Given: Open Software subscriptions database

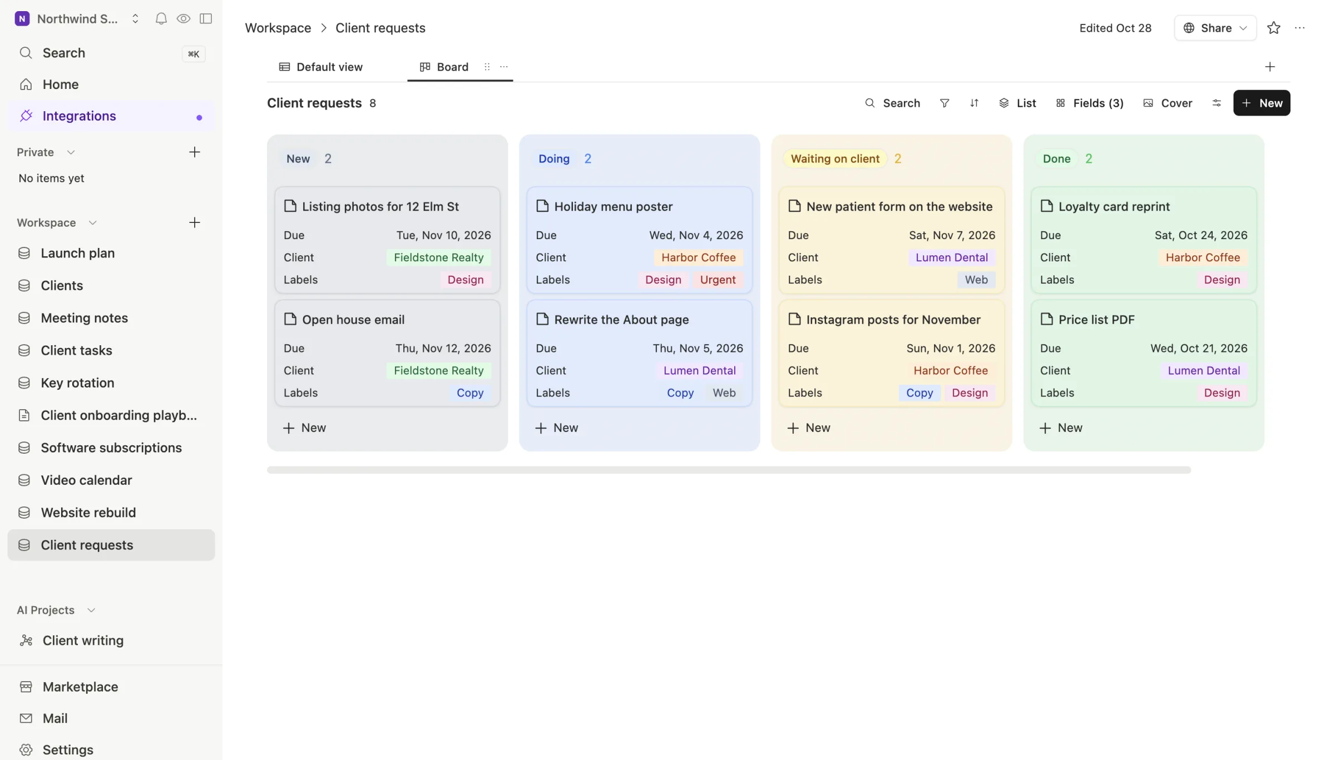Looking at the screenshot, I should click(x=111, y=448).
